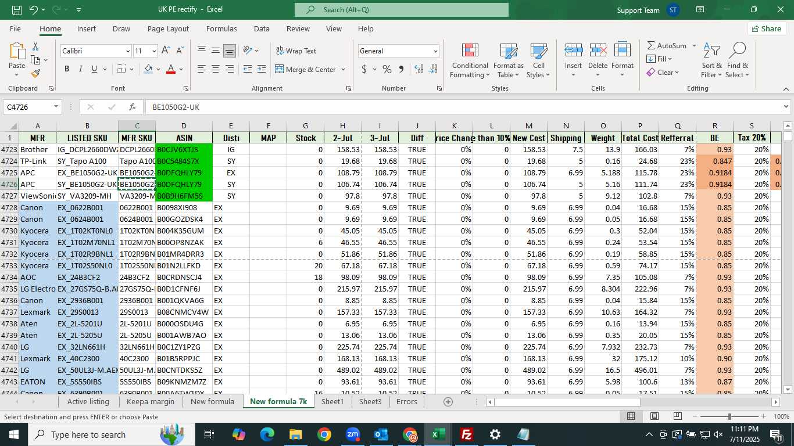The height and width of the screenshot is (446, 794).
Task: Toggle middle vertical alignment
Action: [x=216, y=51]
